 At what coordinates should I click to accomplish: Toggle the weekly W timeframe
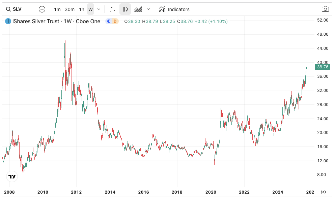tap(90, 9)
